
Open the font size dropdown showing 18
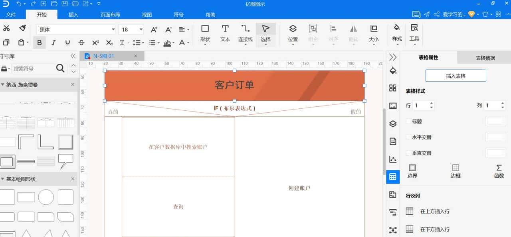[142, 29]
